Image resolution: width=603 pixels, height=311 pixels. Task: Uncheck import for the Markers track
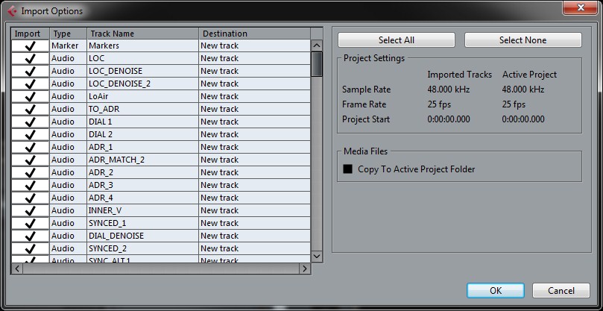click(30, 45)
